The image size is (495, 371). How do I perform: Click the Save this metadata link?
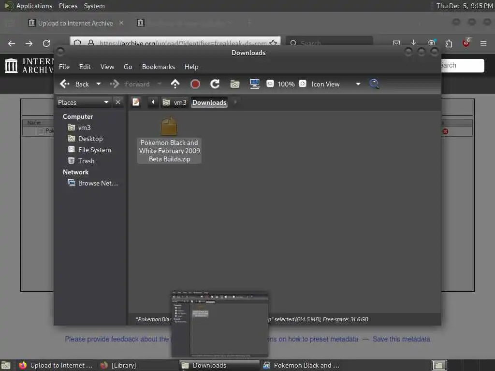pyautogui.click(x=401, y=339)
